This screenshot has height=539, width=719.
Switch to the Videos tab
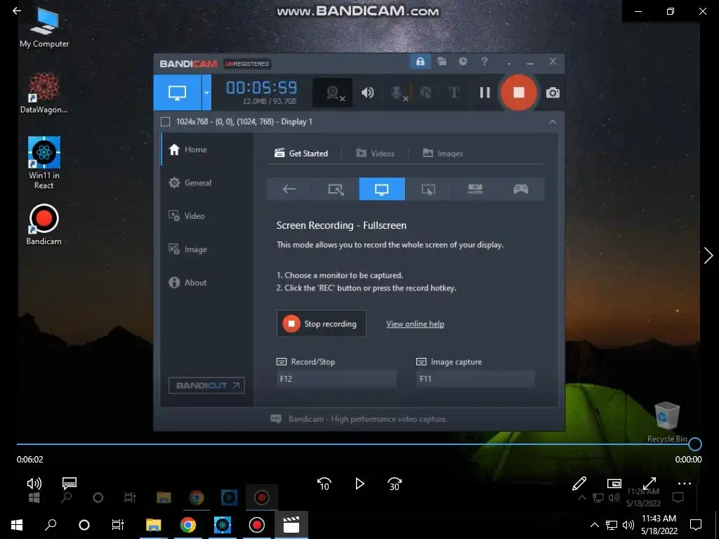[375, 154]
